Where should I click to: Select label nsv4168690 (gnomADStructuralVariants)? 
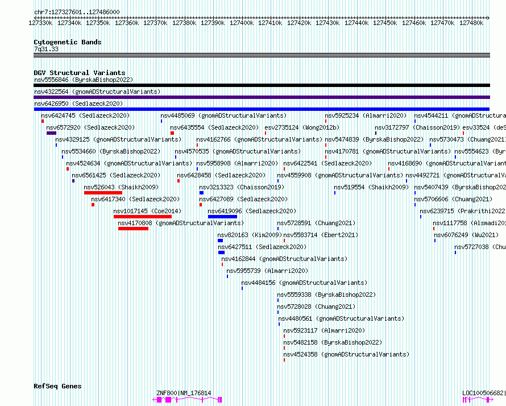[447, 163]
